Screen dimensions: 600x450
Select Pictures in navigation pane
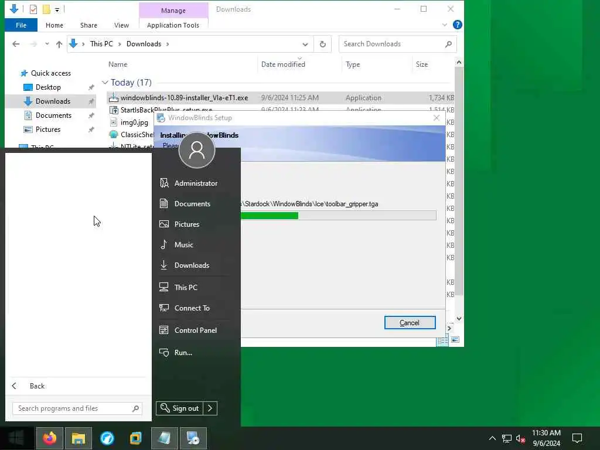48,129
